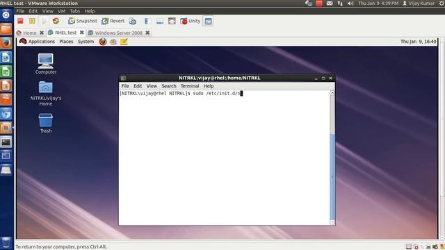This screenshot has height=250, width=445.
Task: Open Ubuntu Dash home launcher icon
Action: click(x=6, y=15)
